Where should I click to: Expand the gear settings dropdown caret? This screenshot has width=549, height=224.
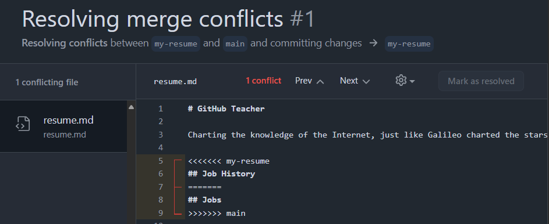(x=412, y=81)
